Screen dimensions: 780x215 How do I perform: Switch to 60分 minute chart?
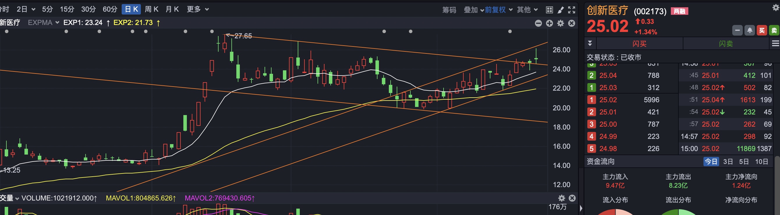coord(110,9)
